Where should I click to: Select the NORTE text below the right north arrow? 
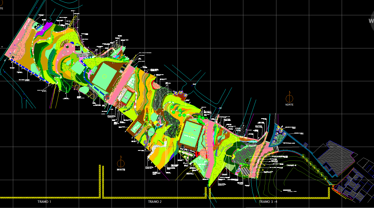click(289, 105)
